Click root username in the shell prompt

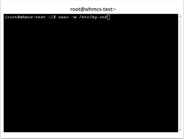[12, 17]
